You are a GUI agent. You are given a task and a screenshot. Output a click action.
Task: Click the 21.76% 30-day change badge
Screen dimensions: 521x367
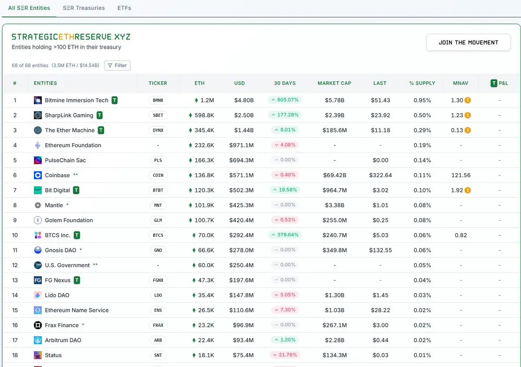[x=285, y=355]
